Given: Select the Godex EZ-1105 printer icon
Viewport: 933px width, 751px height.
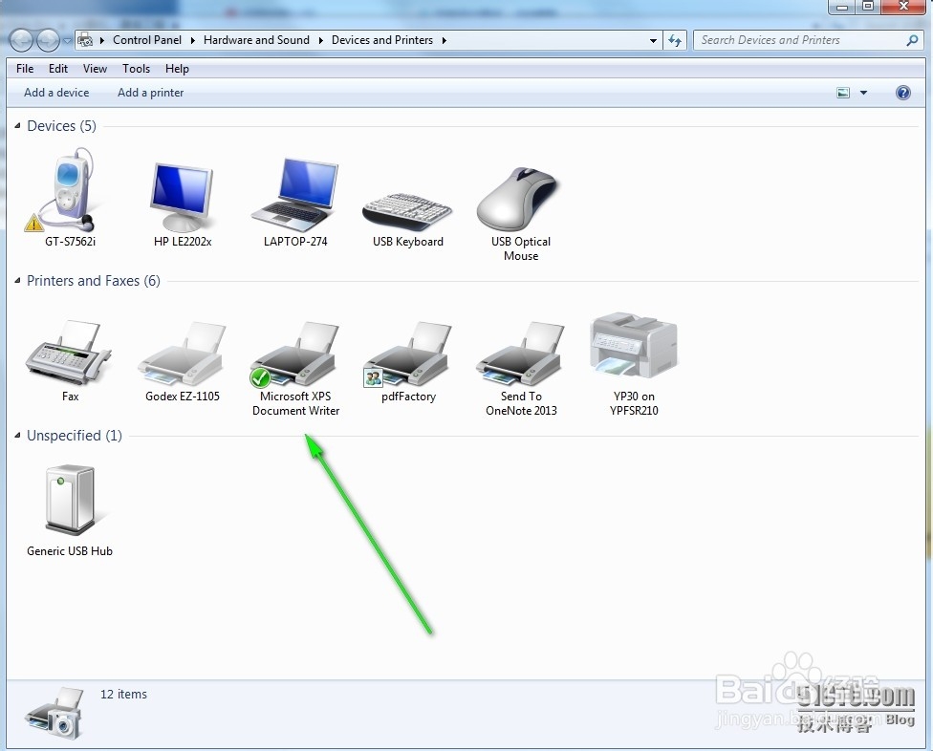Looking at the screenshot, I should pos(182,354).
